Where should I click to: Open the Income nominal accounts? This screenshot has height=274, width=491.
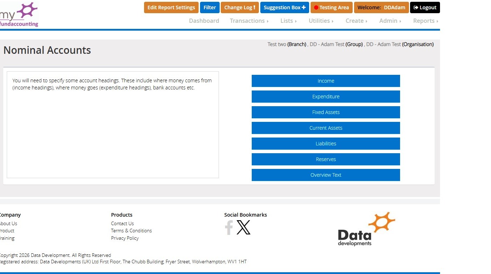click(326, 81)
